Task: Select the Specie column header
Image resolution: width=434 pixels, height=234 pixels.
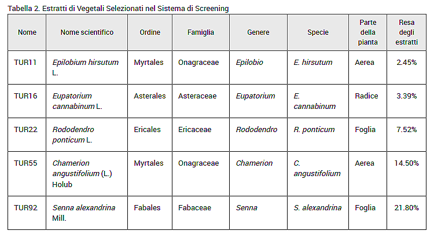Action: 318,32
